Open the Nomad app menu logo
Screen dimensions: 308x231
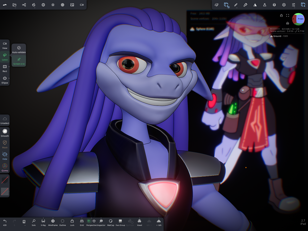click(5, 5)
